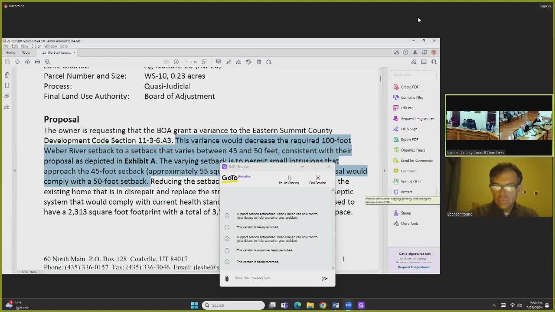This screenshot has height=312, width=555.
Task: Expand the left navigation pane arrow
Action: pyautogui.click(x=14, y=171)
